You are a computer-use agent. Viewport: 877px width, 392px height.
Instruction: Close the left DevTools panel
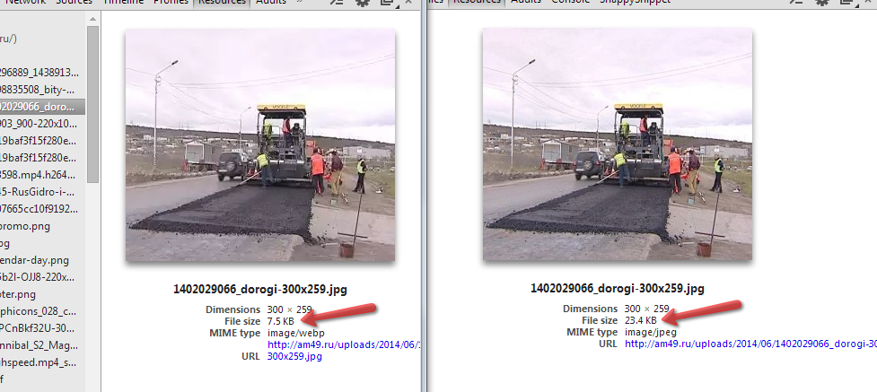(409, 3)
